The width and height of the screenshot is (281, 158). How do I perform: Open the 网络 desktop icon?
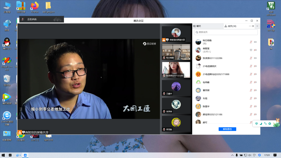7,26
